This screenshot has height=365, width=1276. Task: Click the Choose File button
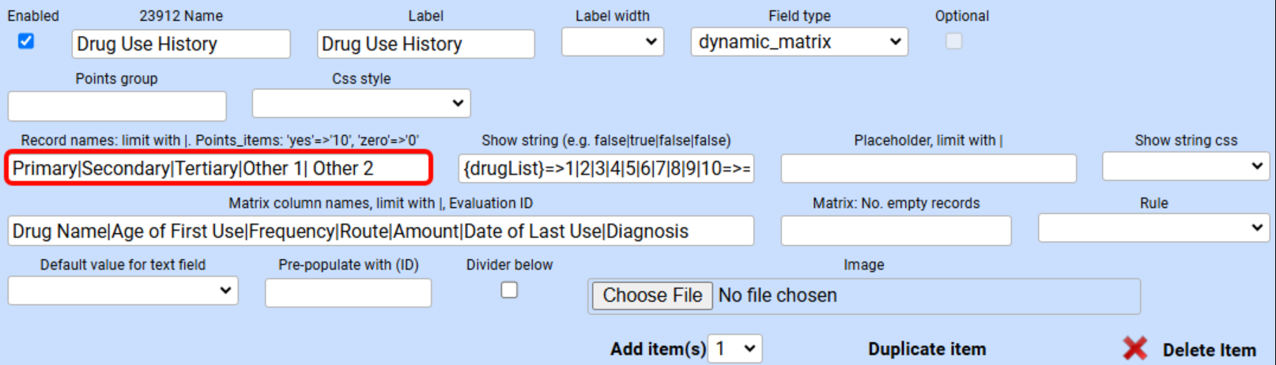pos(652,295)
